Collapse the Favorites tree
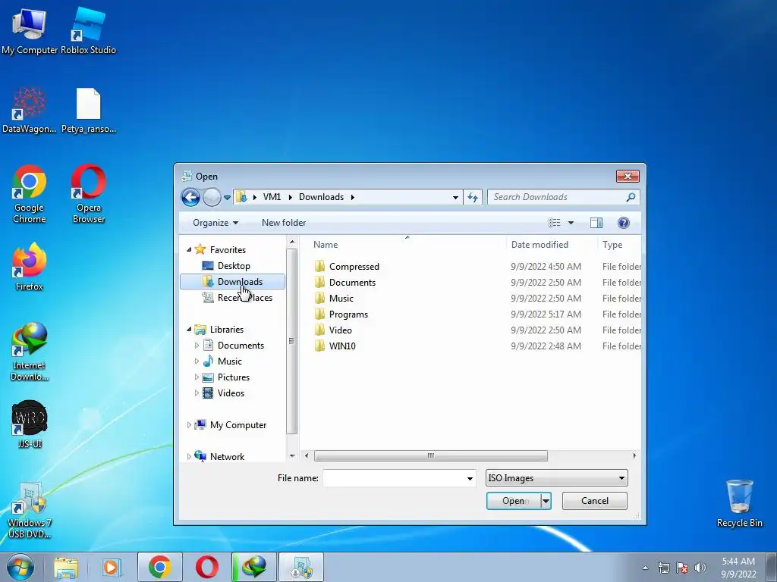The width and height of the screenshot is (777, 582). tap(189, 249)
